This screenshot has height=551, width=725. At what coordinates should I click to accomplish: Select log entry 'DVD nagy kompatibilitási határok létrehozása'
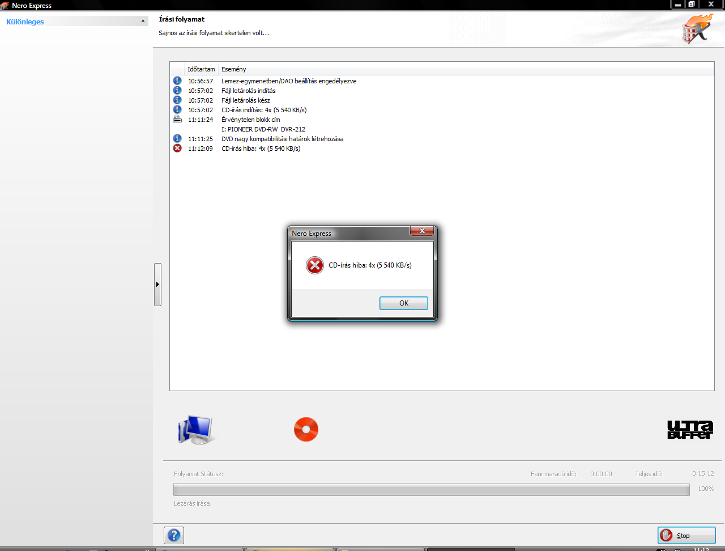tap(283, 139)
